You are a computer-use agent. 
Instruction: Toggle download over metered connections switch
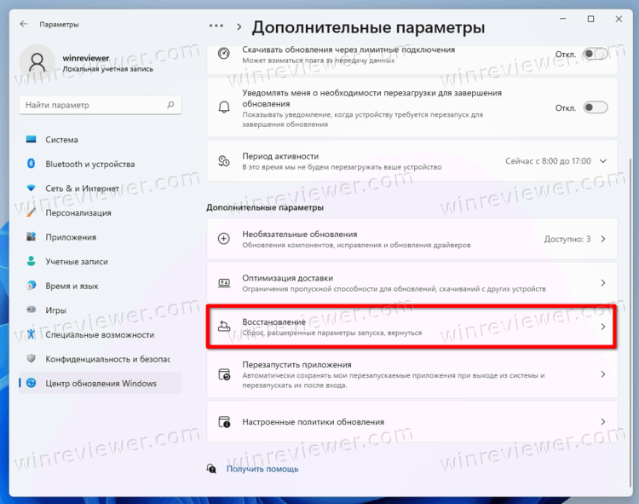point(596,54)
